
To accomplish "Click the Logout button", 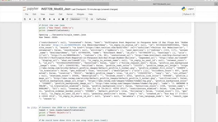I will 191,9.
